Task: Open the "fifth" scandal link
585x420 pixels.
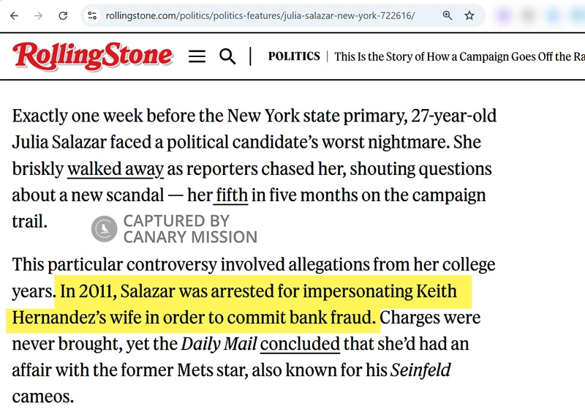Action: pos(231,196)
